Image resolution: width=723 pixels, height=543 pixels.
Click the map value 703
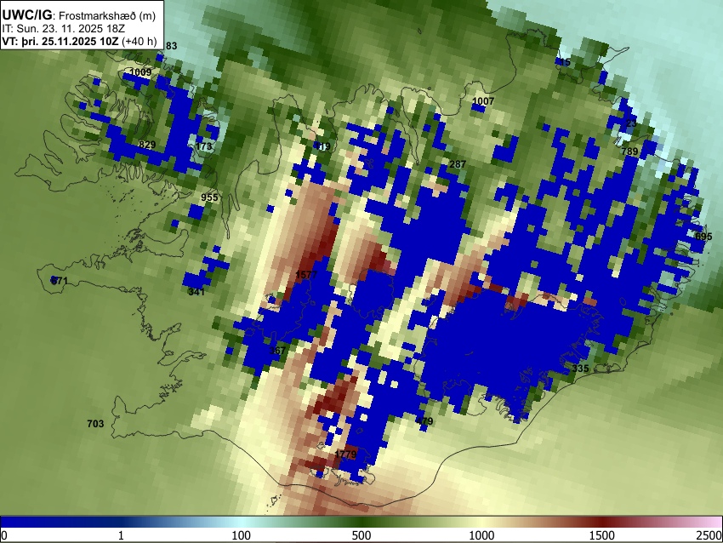pos(95,424)
